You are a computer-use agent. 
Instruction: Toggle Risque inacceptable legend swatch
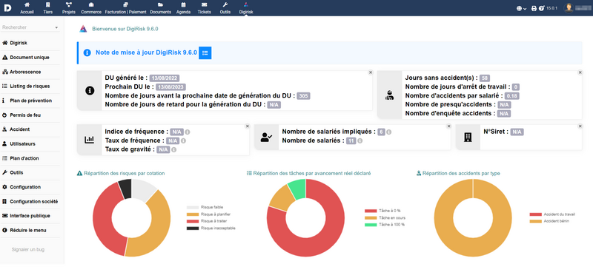click(193, 228)
